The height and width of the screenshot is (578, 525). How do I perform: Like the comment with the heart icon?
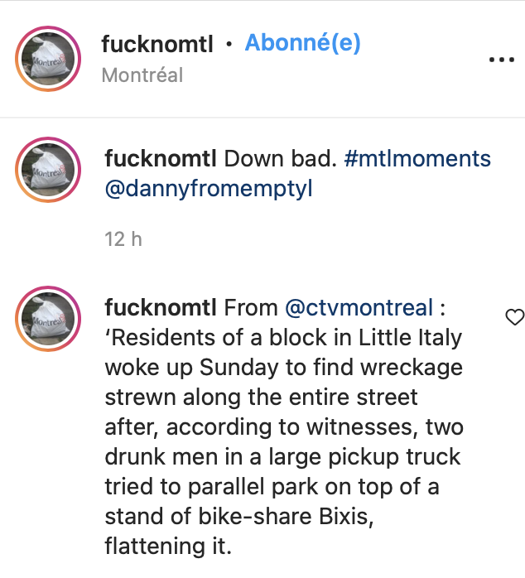point(515,316)
